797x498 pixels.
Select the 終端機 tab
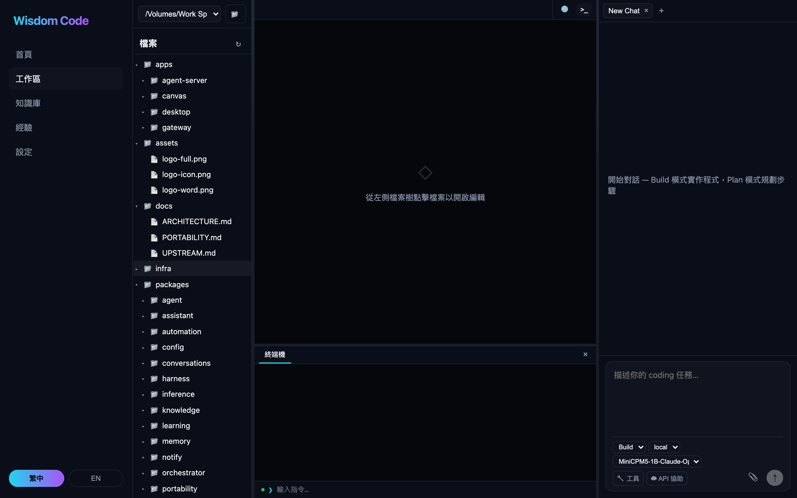[x=275, y=354]
